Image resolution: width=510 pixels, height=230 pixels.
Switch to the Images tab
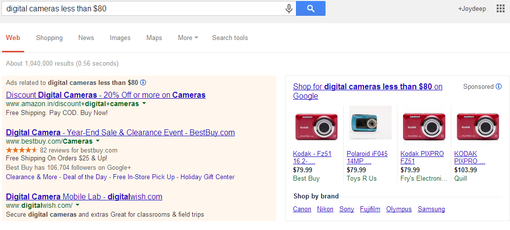(x=120, y=38)
